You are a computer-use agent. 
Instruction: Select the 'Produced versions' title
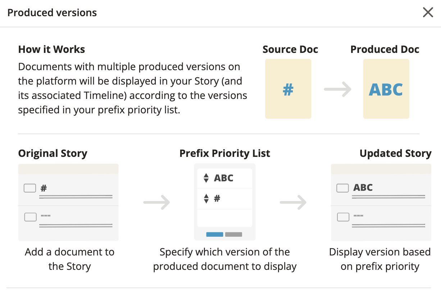click(51, 13)
